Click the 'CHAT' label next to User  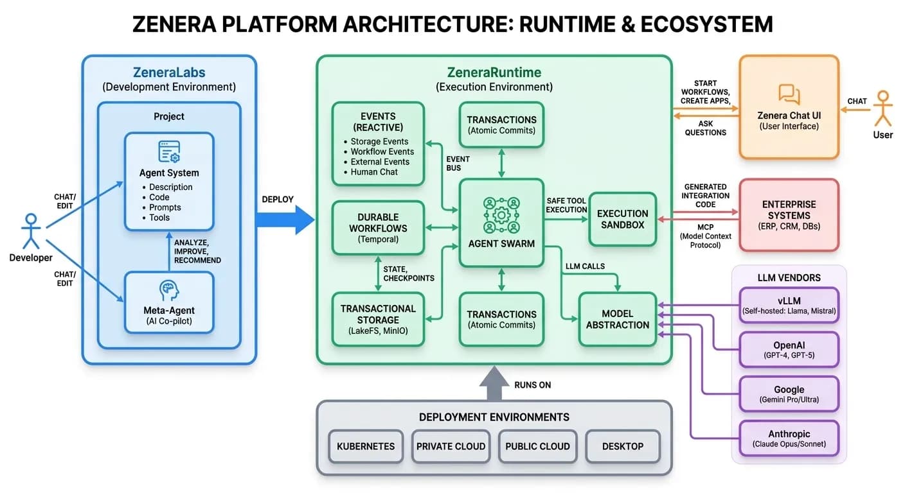click(857, 101)
